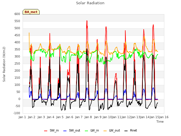Click the orange LW_out legend swatch
This screenshot has width=181, height=136.
(105, 131)
